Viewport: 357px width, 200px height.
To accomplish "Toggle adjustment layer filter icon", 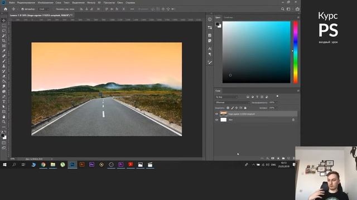I will [x=253, y=97].
